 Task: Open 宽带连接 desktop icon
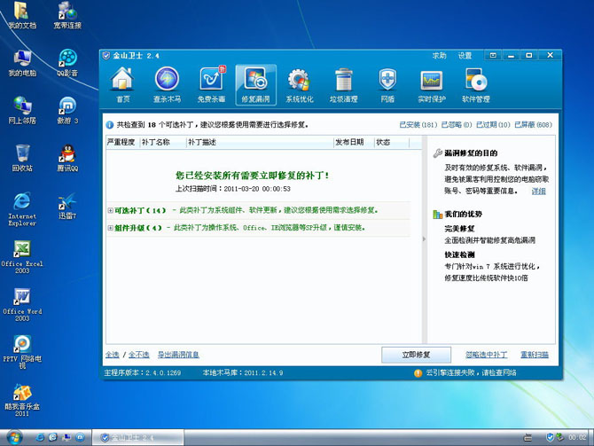pyautogui.click(x=67, y=15)
